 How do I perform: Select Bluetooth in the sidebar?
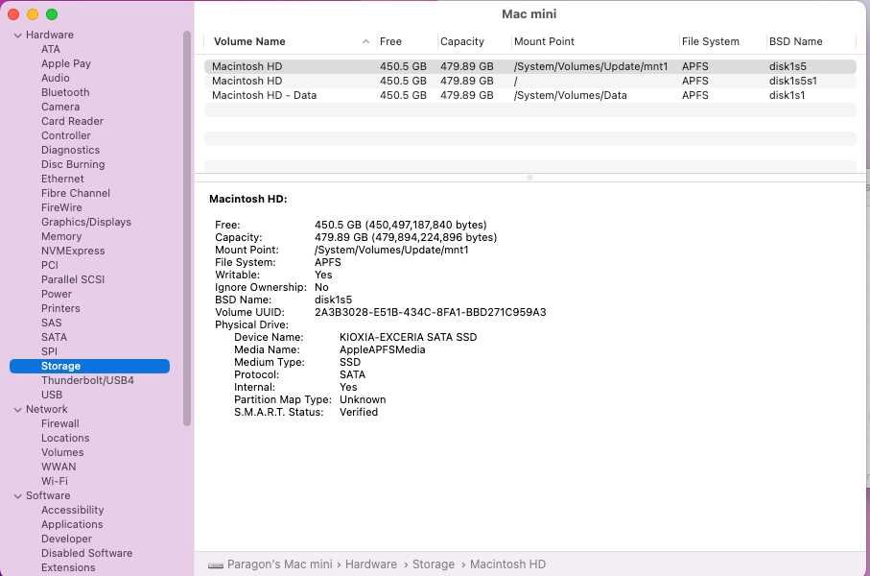(x=65, y=92)
